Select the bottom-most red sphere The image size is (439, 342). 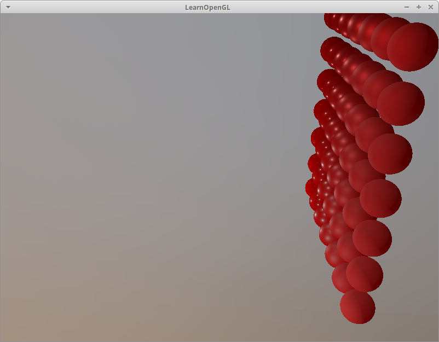coord(357,307)
